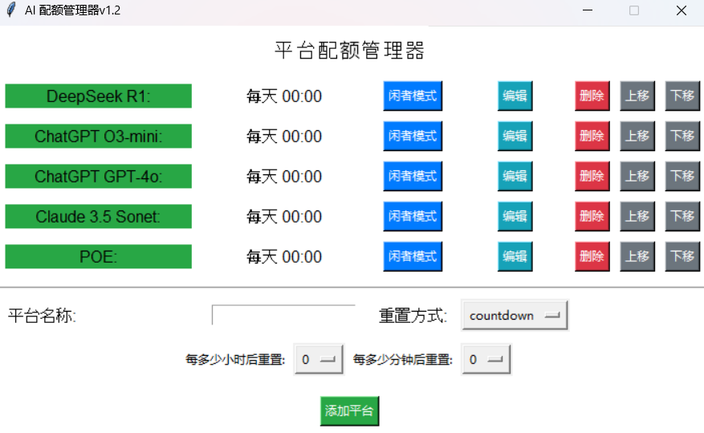Screen dimensions: 704x433
Task: Click 闲者模式 in the POE row
Action: pos(413,256)
